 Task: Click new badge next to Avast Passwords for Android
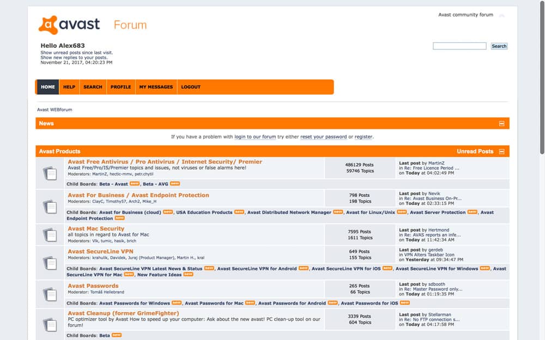point(333,303)
